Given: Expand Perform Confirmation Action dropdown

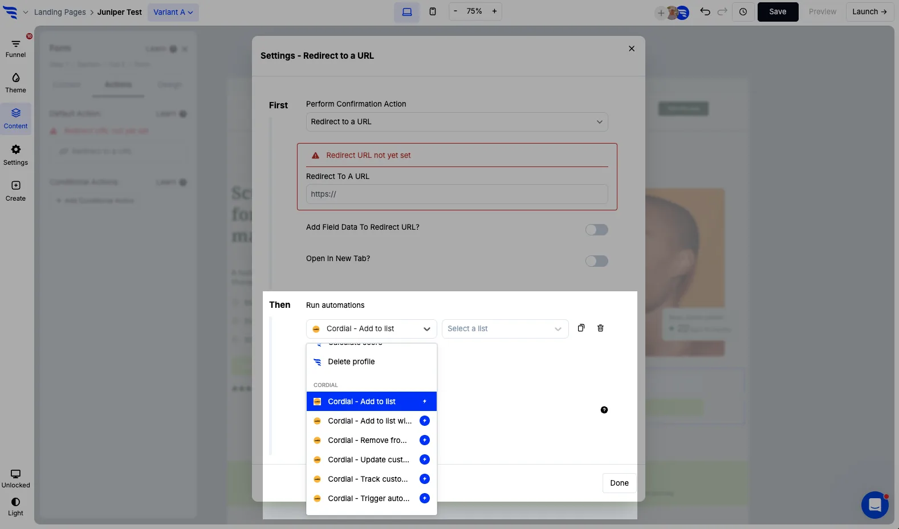Looking at the screenshot, I should (457, 122).
